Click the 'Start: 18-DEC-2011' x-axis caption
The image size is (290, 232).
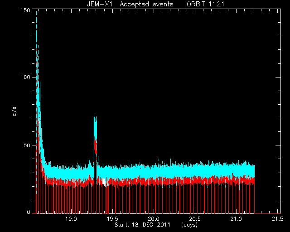coord(142,225)
